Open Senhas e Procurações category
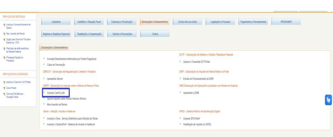This screenshot has height=137, width=333. 122,34
